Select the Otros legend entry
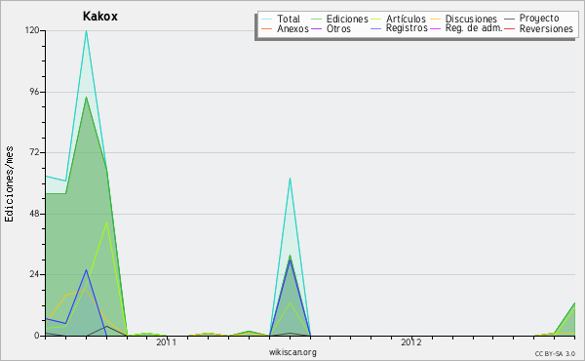 tap(338, 28)
